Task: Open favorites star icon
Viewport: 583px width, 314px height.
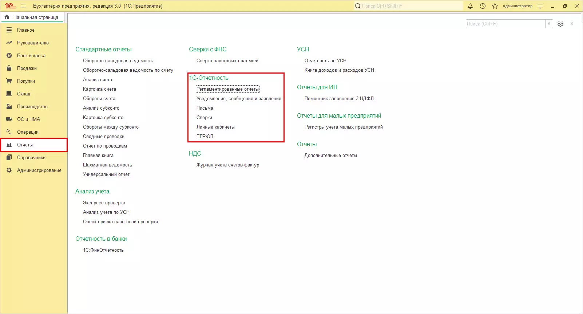Action: click(495, 6)
